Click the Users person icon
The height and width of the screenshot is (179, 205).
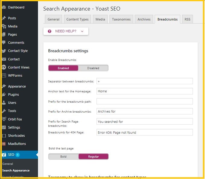pos(4,103)
